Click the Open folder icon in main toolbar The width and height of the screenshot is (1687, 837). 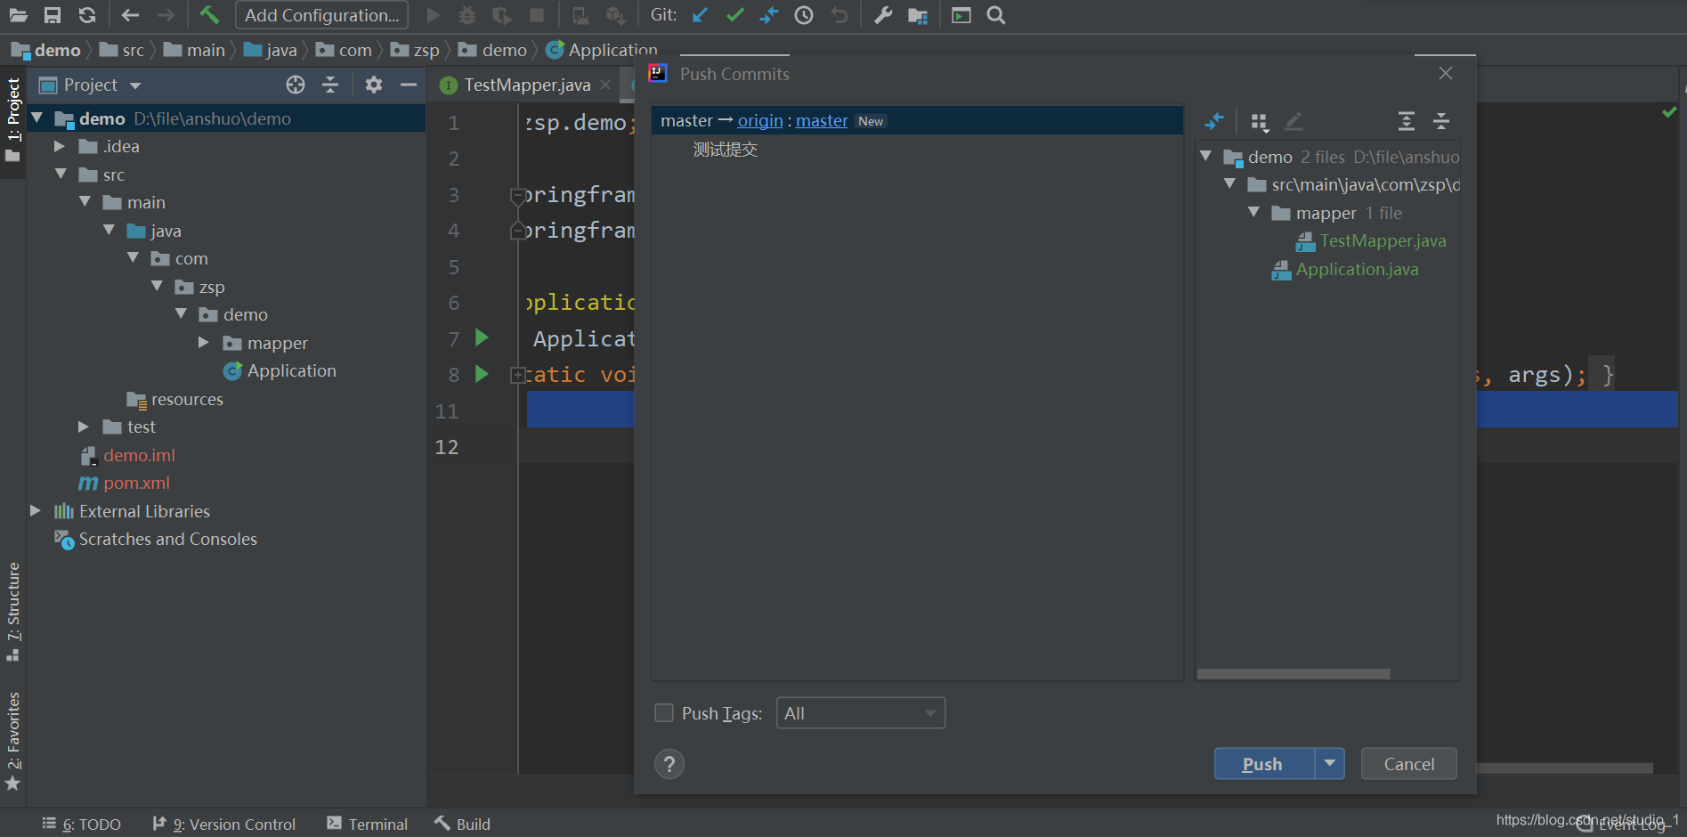tap(18, 15)
